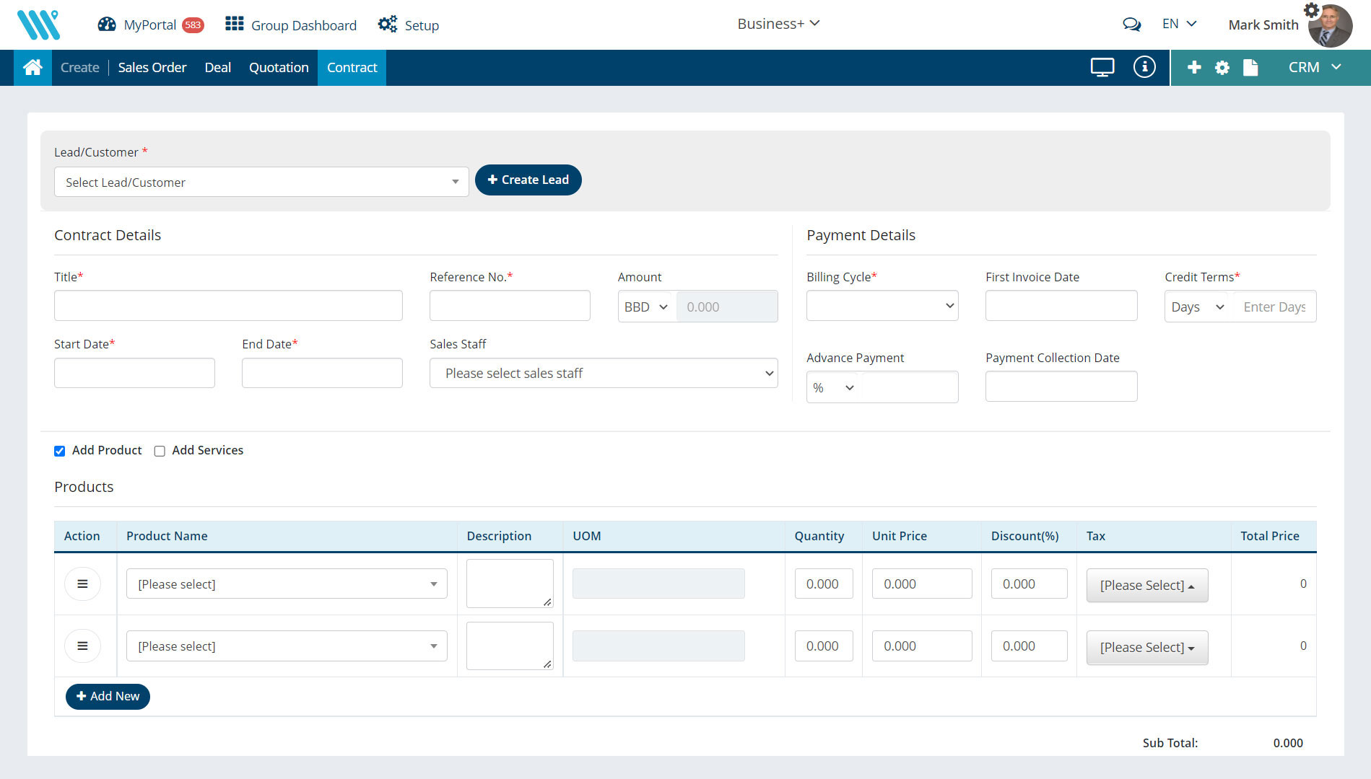
Task: Click the plus icon in CRM toolbar
Action: (1194, 67)
